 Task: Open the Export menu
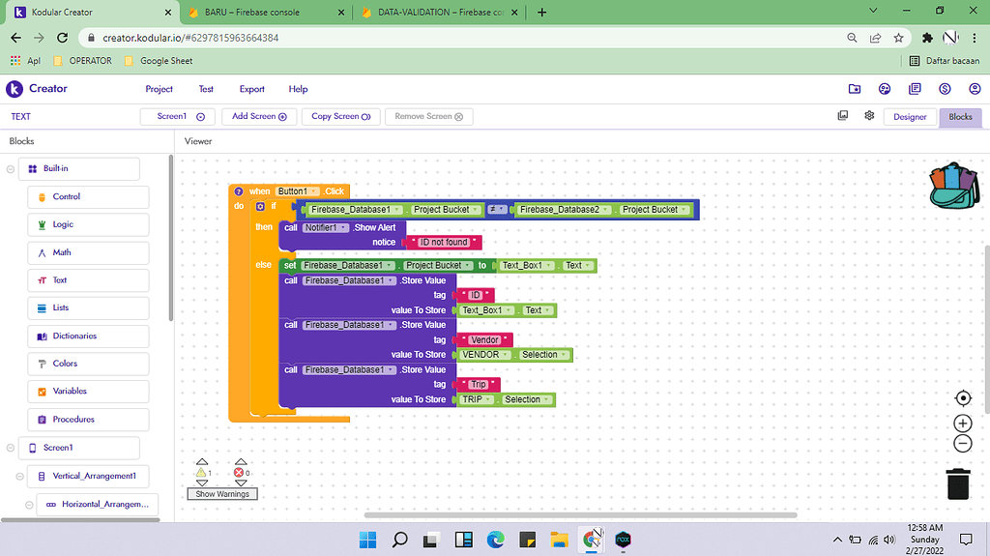tap(252, 89)
